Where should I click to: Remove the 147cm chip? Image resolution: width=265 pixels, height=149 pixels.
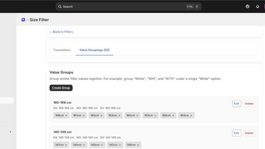[x=66, y=145]
